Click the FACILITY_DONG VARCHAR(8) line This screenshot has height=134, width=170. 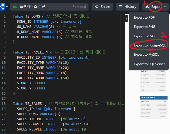[42, 73]
